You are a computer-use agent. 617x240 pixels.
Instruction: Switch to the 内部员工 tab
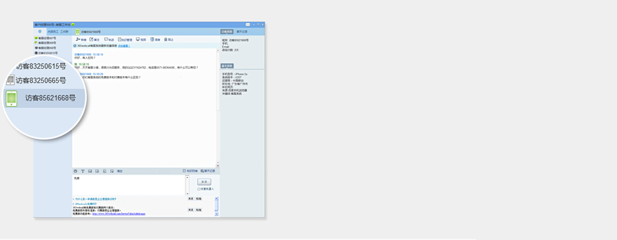[53, 31]
